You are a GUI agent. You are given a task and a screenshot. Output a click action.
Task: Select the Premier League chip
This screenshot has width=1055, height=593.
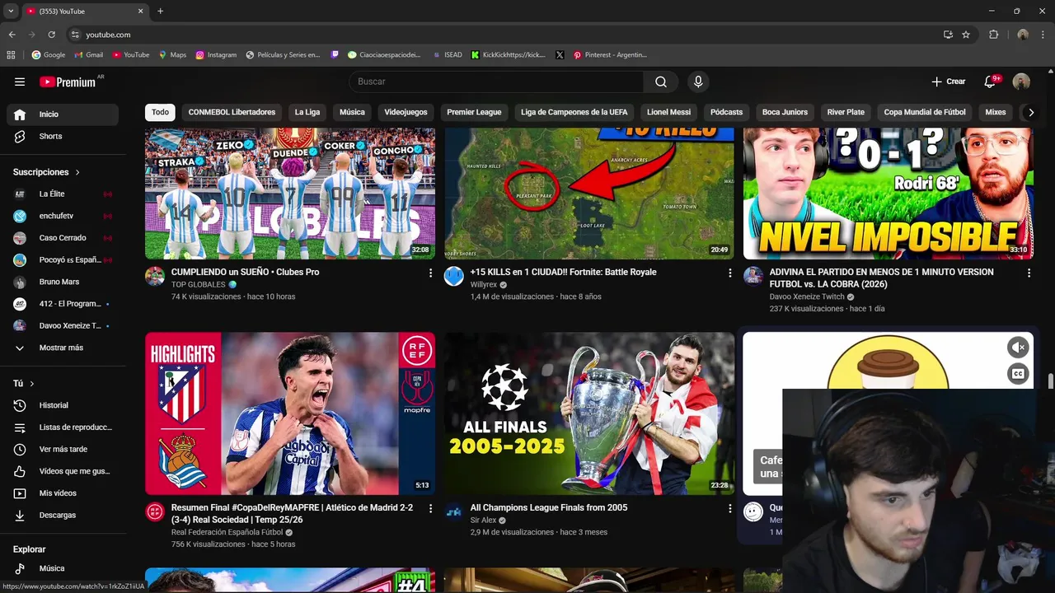pyautogui.click(x=474, y=112)
